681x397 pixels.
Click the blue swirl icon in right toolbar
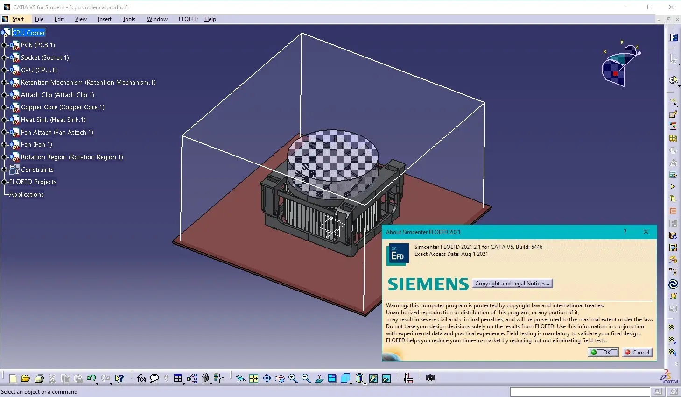[x=673, y=284]
